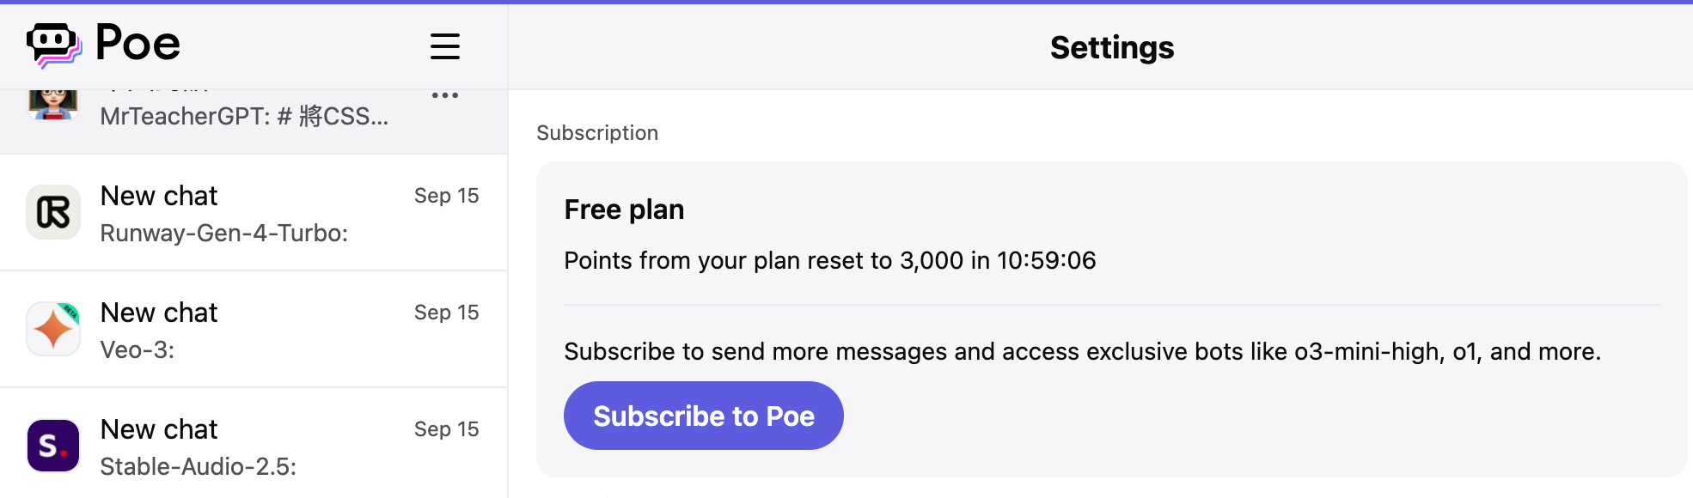
Task: Open the MrTeacherGPT chat preview text
Action: pyautogui.click(x=244, y=116)
